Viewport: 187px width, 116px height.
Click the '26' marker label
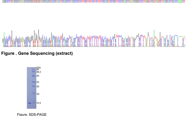point(38,87)
